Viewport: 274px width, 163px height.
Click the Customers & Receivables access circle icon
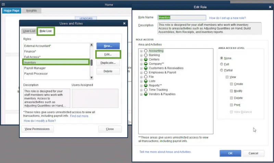tap(146, 68)
